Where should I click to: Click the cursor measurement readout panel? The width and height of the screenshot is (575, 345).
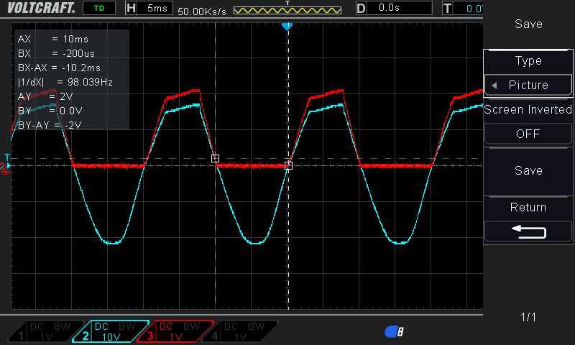click(70, 80)
